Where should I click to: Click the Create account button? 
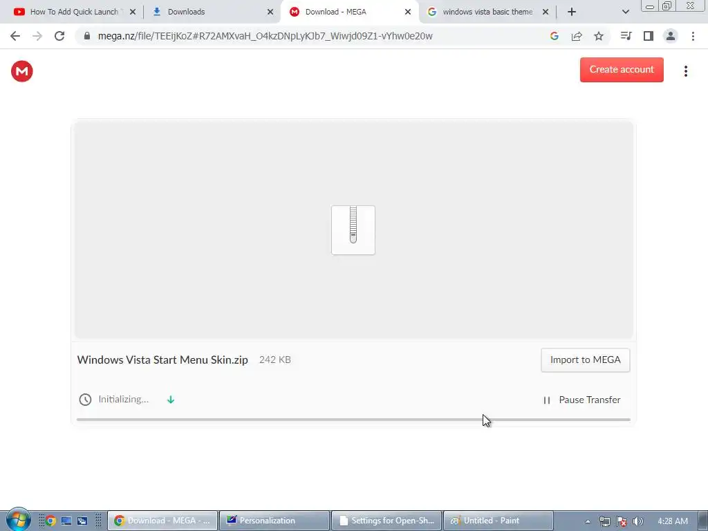(x=622, y=70)
